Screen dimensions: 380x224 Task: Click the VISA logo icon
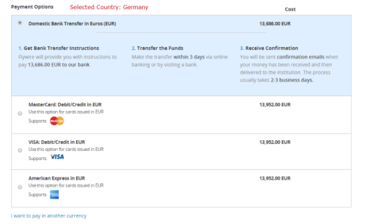57,157
